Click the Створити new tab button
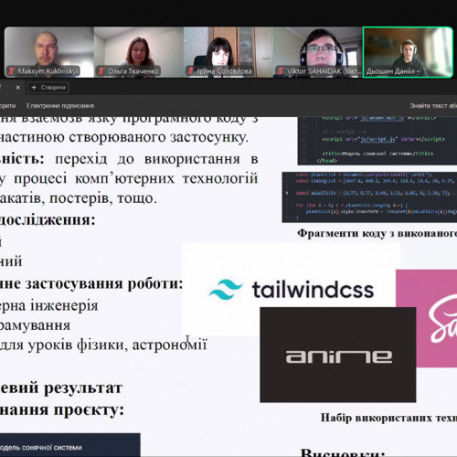The image size is (457, 457). [48, 88]
